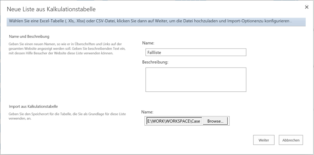This screenshot has height=155, width=314.
Task: Select the file path field showing E:\WORK\WORKSPACE\Case
Action: coord(174,121)
